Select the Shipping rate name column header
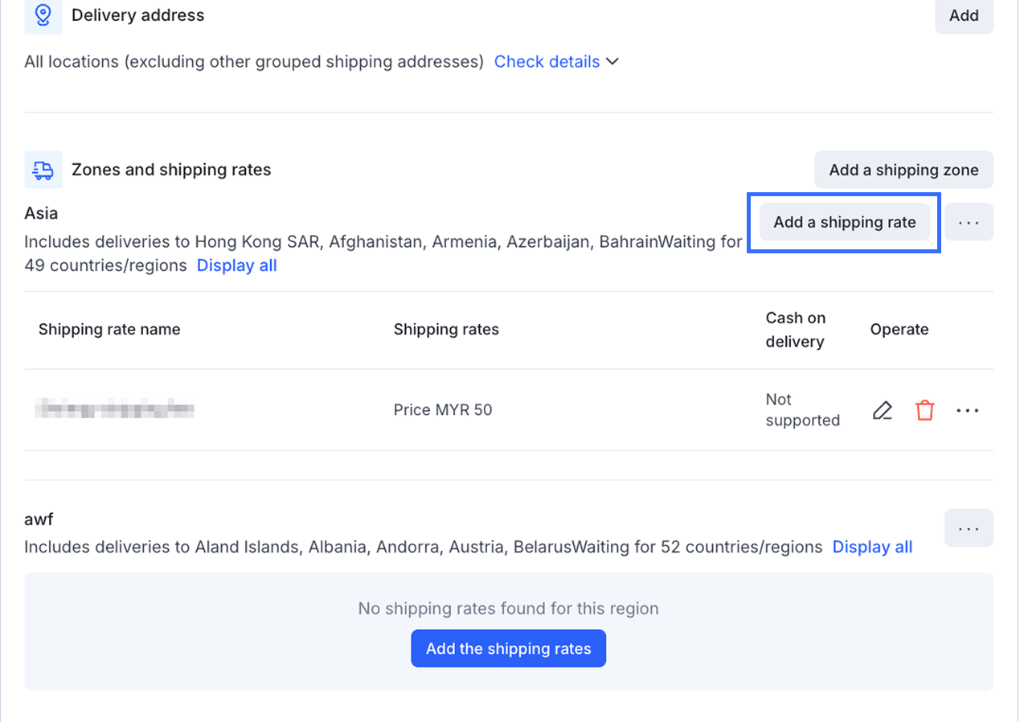The width and height of the screenshot is (1020, 723). pos(109,329)
